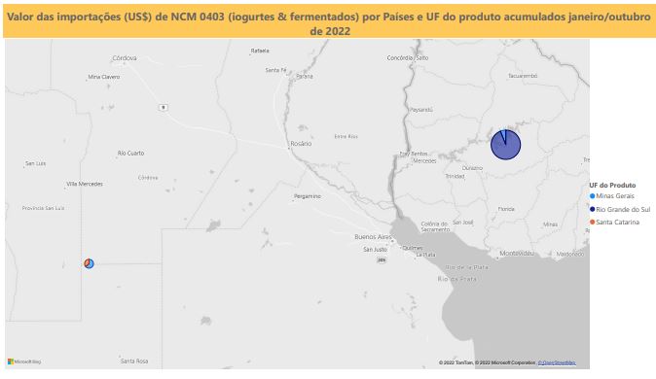Click the 'UF do Produto' legend title
Screen dimensions: 656x379
(612, 185)
